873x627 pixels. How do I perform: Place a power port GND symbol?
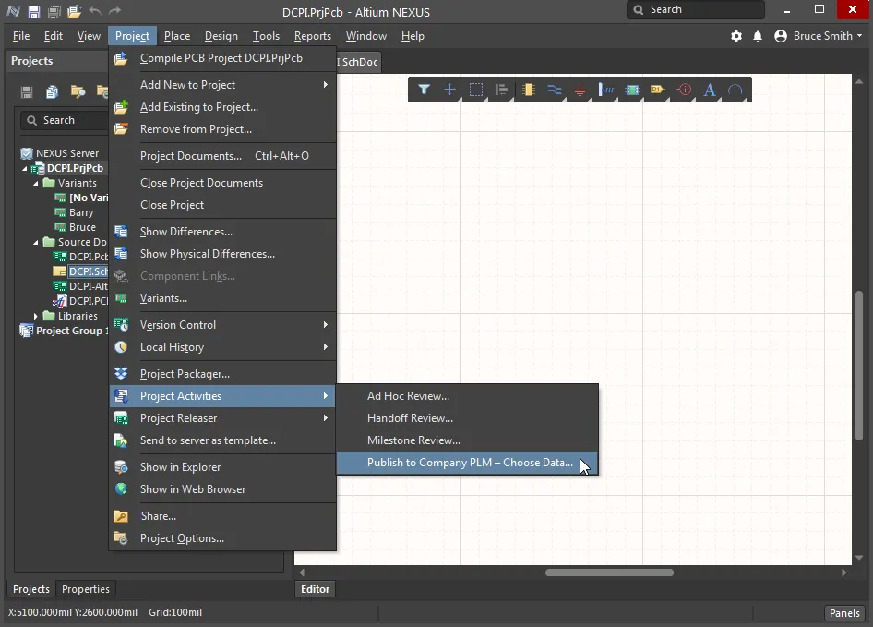(580, 90)
